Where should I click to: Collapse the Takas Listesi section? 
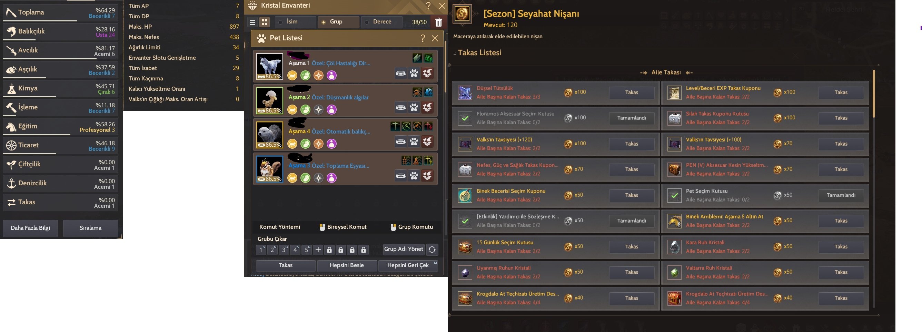tap(455, 53)
